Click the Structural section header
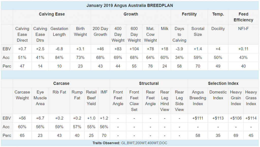This screenshot has height=147, width=260. 149,83
